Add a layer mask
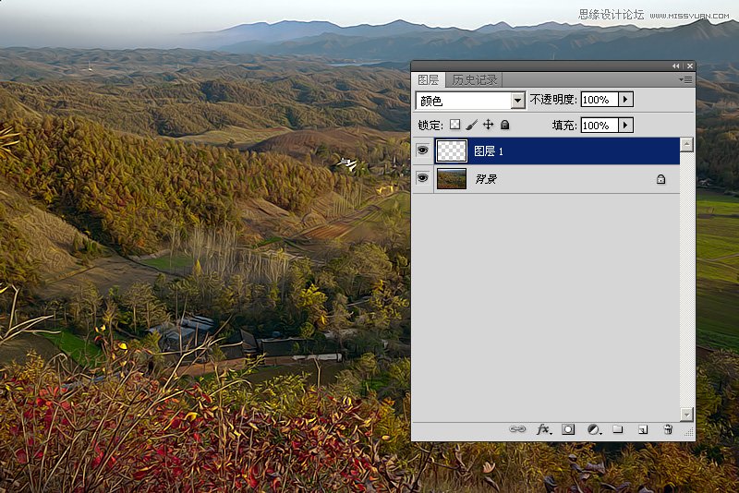This screenshot has width=739, height=493. pos(568,429)
